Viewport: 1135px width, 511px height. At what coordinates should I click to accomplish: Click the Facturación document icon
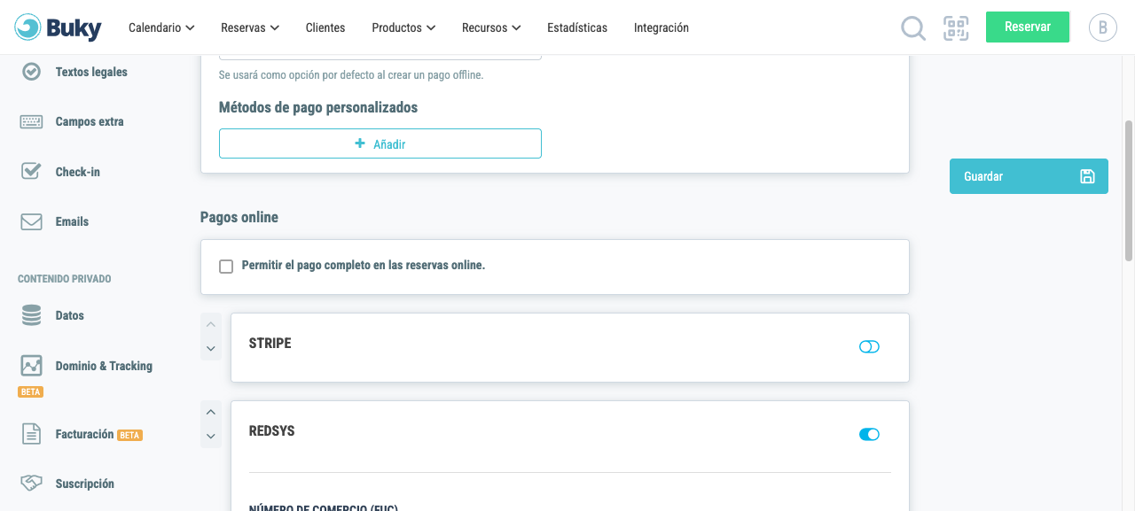tap(31, 434)
